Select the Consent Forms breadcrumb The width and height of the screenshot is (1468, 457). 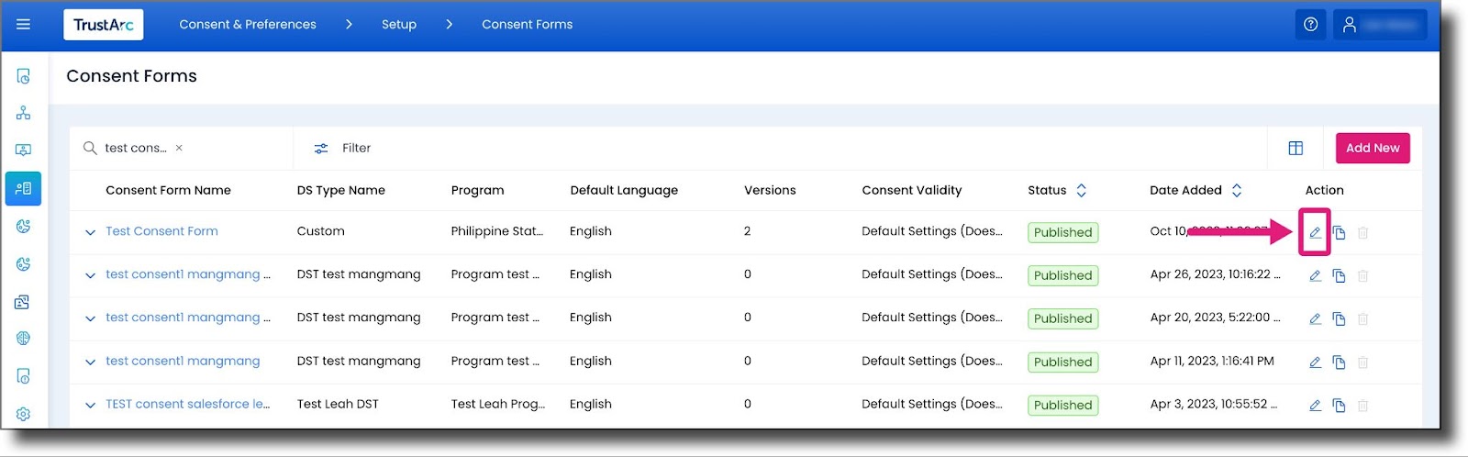pyautogui.click(x=528, y=25)
